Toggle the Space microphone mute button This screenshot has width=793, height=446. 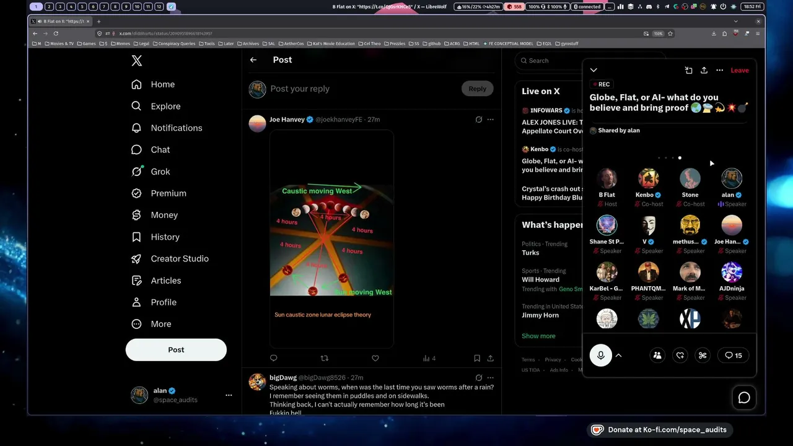[600, 355]
